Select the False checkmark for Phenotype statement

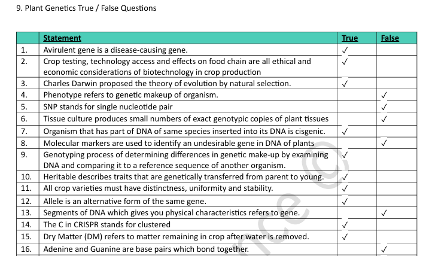point(384,95)
